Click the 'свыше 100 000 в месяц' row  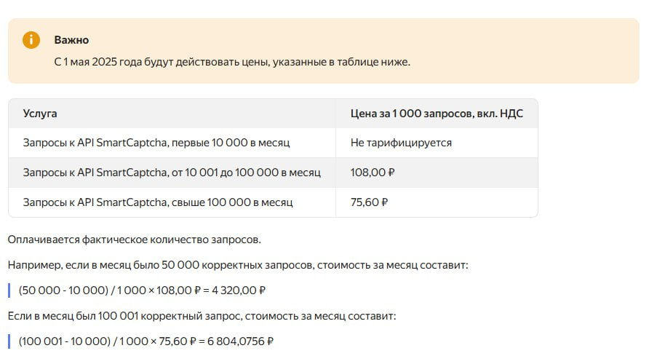(157, 202)
